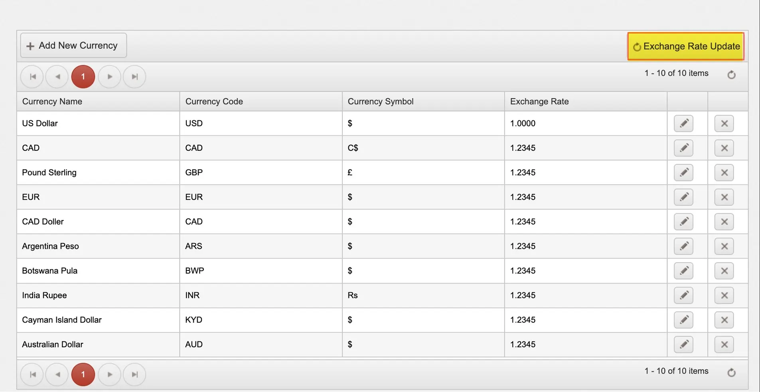The height and width of the screenshot is (392, 760).
Task: Select the 'Australian Dollar' name cell
Action: tap(98, 345)
